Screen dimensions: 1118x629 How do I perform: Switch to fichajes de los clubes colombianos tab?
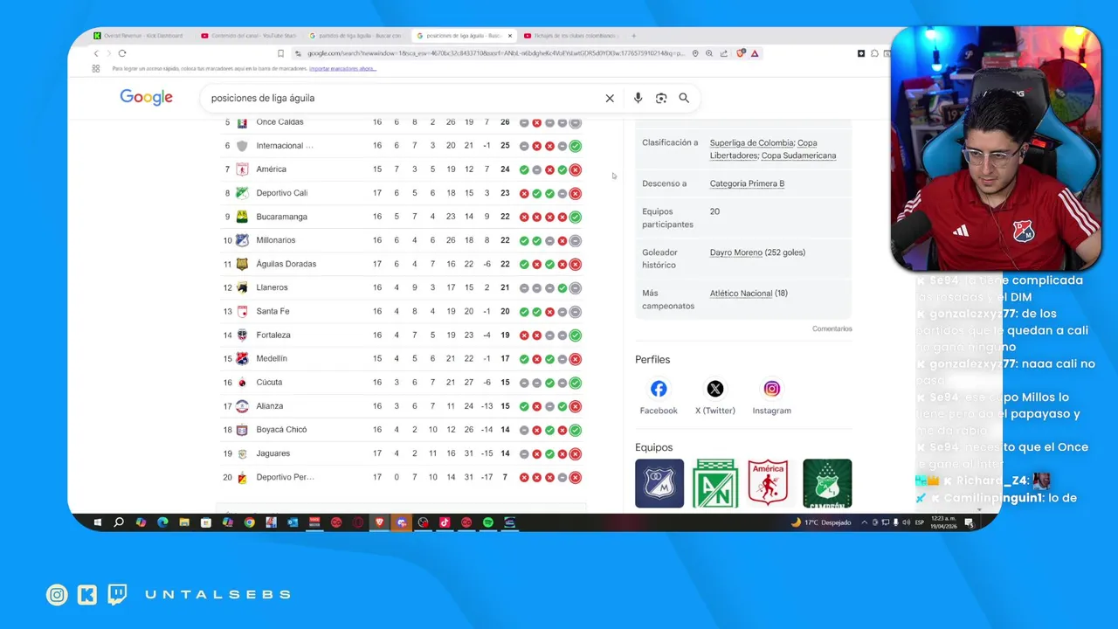(571, 36)
